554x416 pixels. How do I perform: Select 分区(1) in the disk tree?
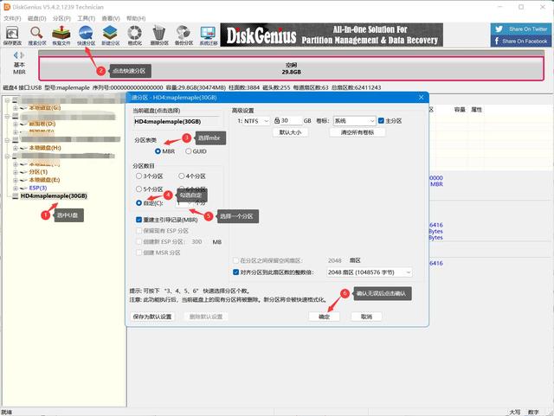[x=38, y=172]
